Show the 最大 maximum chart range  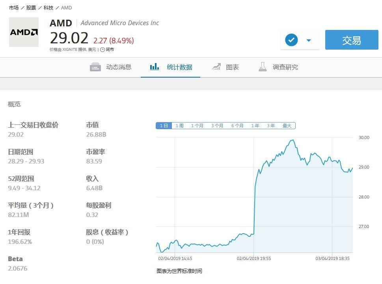[x=287, y=126]
